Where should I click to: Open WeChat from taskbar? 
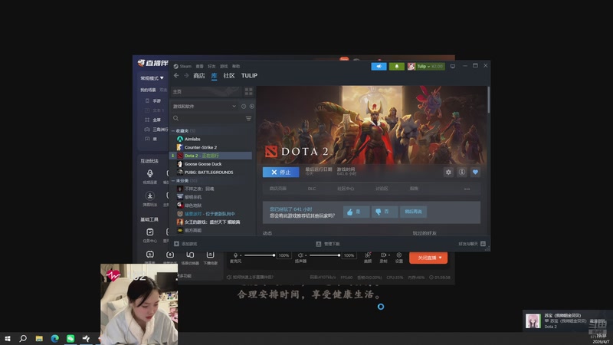click(x=70, y=338)
